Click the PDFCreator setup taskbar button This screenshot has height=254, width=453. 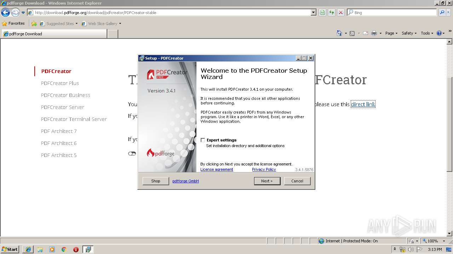pyautogui.click(x=88, y=249)
